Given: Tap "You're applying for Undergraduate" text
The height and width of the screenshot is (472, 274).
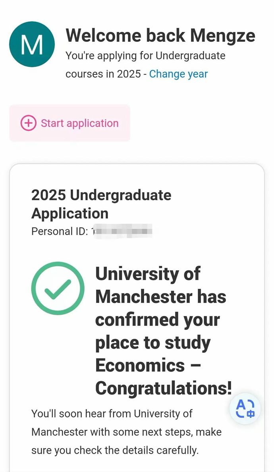Looking at the screenshot, I should coord(145,56).
